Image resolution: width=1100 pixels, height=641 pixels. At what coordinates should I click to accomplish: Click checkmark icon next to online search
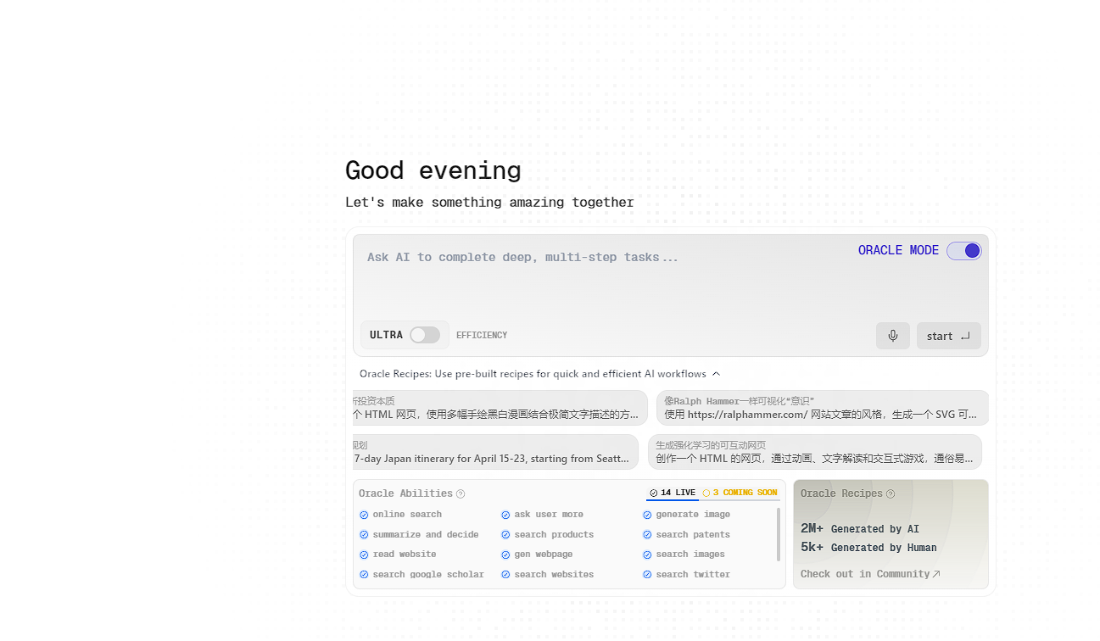pyautogui.click(x=364, y=515)
